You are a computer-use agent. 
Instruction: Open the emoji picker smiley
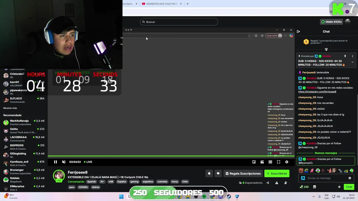tap(350, 178)
